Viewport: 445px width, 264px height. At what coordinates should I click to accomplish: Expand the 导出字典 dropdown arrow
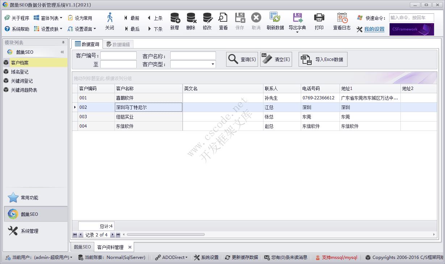click(297, 33)
